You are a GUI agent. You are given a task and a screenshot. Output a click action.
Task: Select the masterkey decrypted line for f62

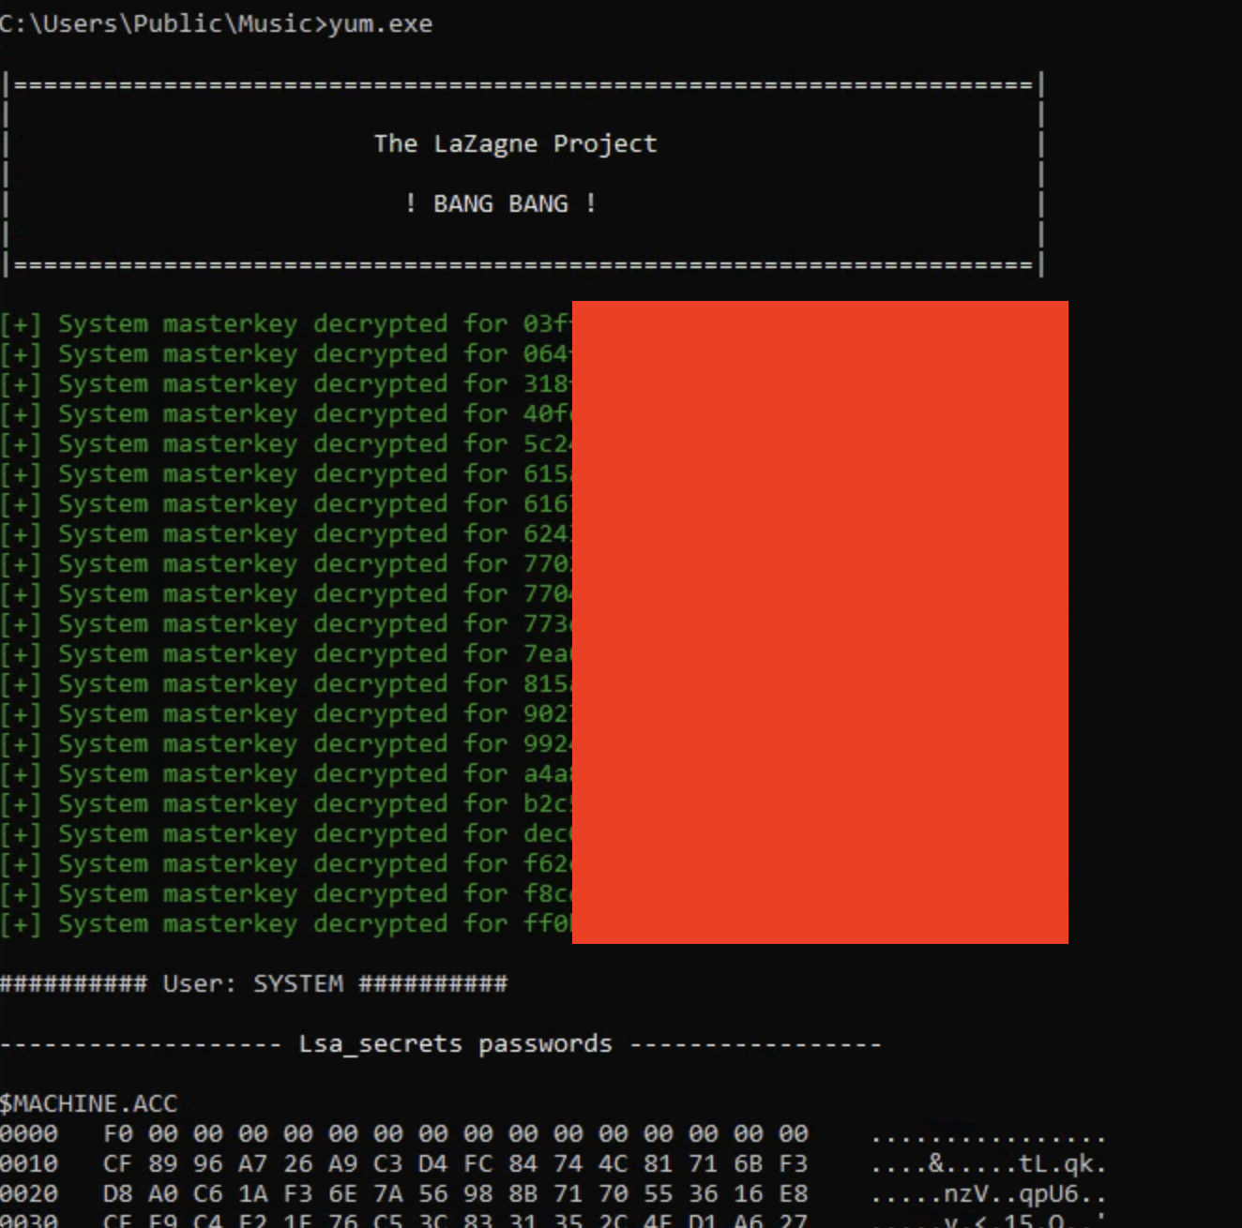tap(285, 863)
